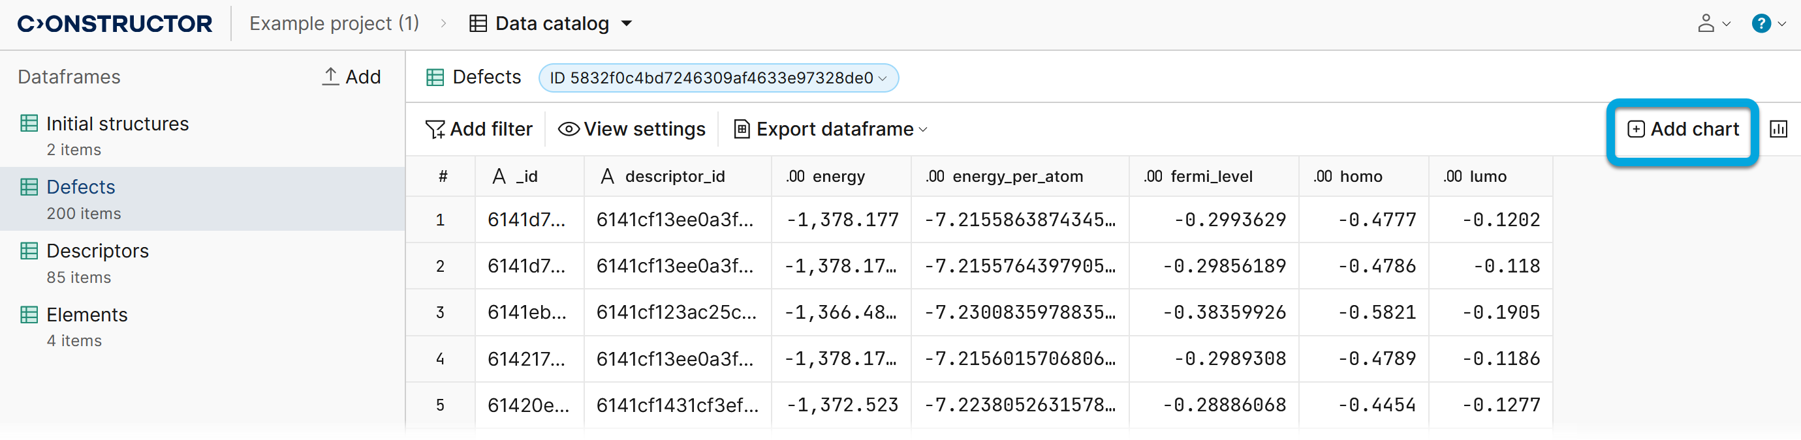Add a new dataframe via upload
The image size is (1801, 440).
pos(352,77)
